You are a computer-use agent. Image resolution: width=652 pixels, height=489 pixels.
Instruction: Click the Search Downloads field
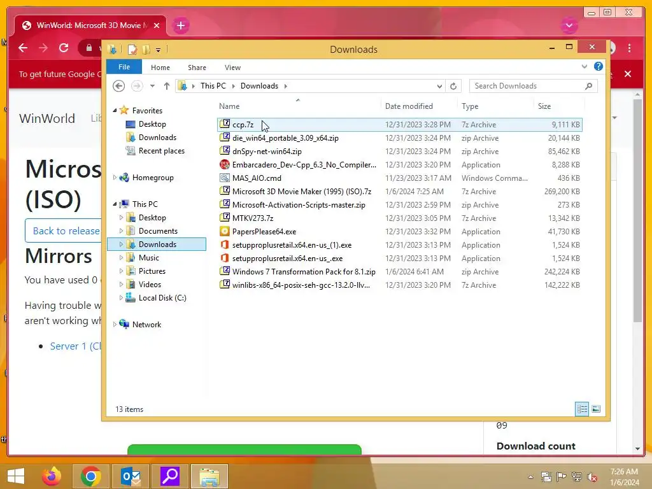pyautogui.click(x=533, y=86)
